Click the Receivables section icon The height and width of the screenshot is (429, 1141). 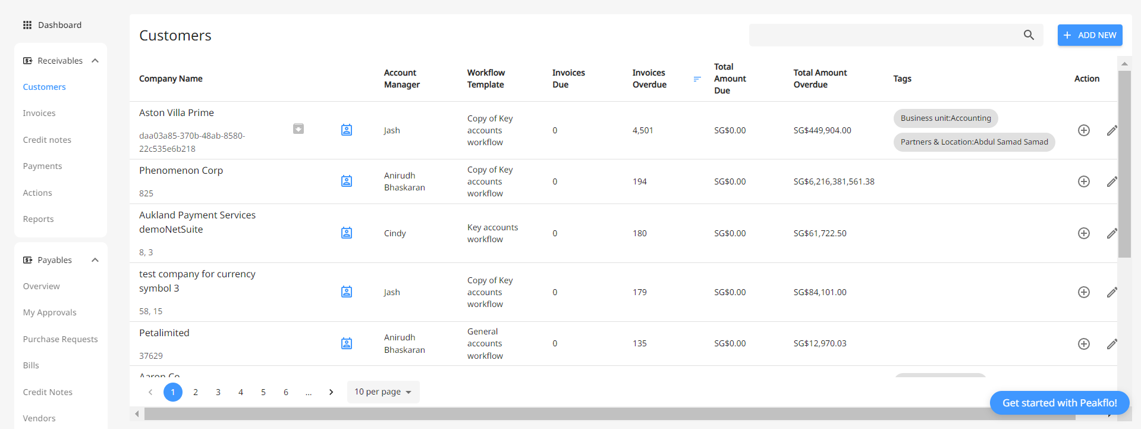pyautogui.click(x=27, y=61)
